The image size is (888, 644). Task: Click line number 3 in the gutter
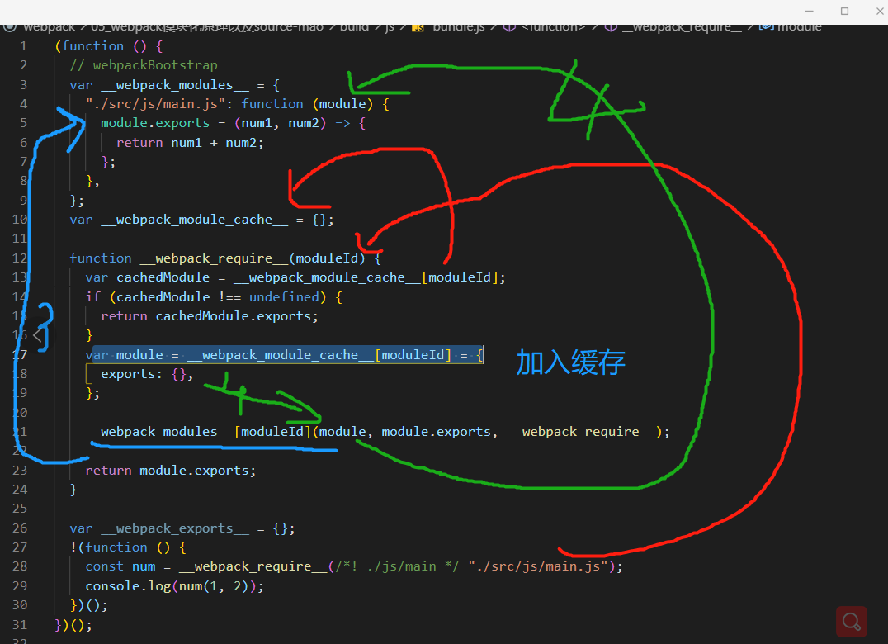pyautogui.click(x=23, y=84)
